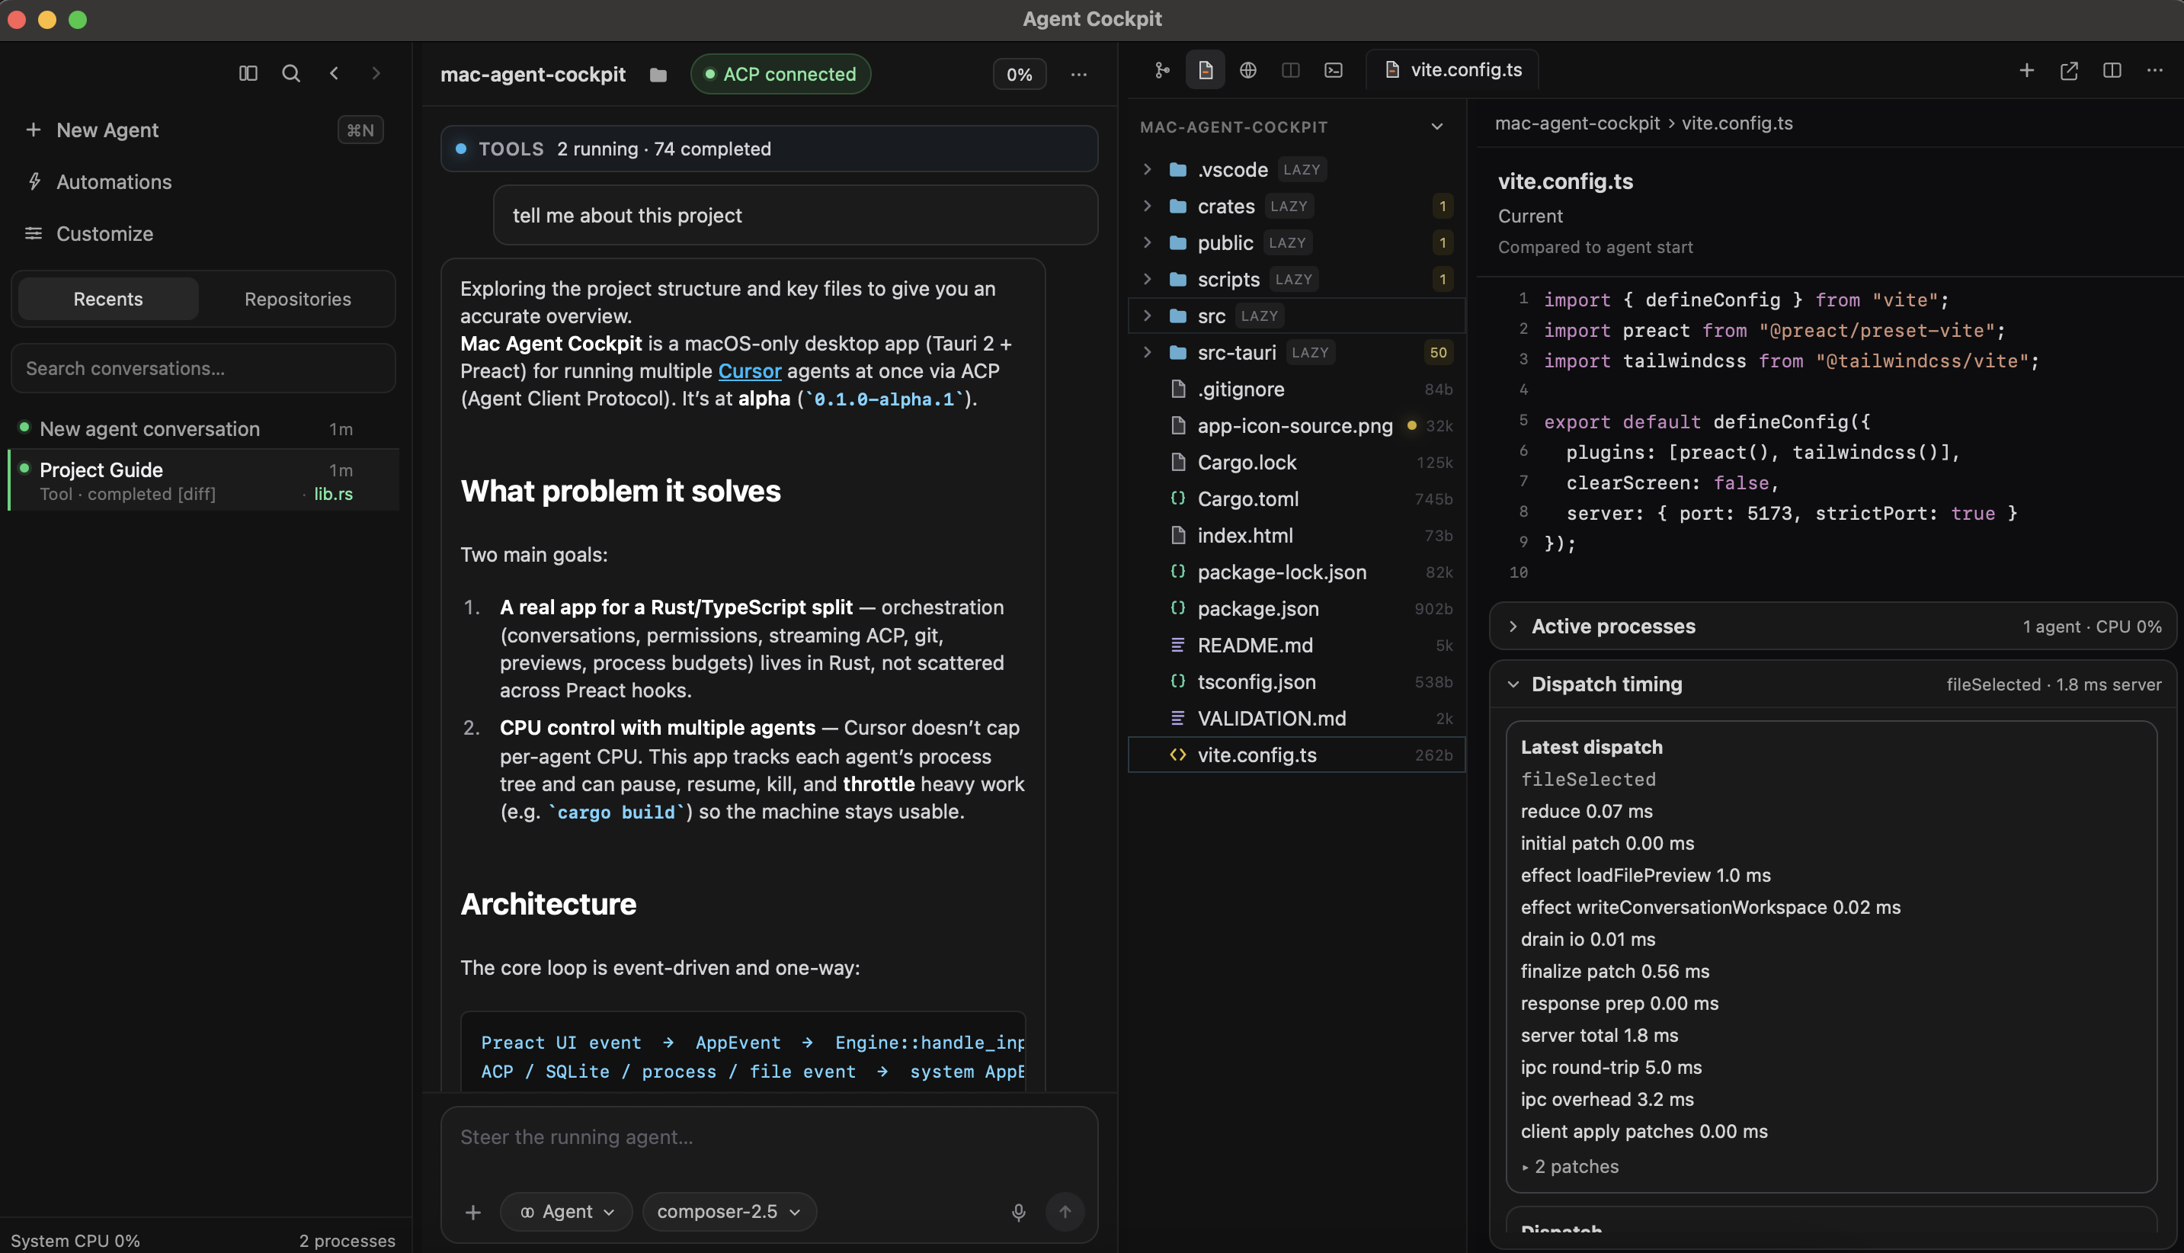2184x1253 pixels.
Task: Click the plus icon beside New Agent
Action: pos(34,130)
